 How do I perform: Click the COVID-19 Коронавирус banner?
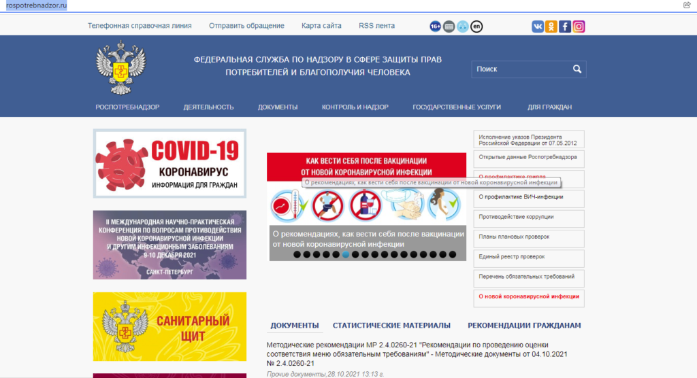(169, 163)
